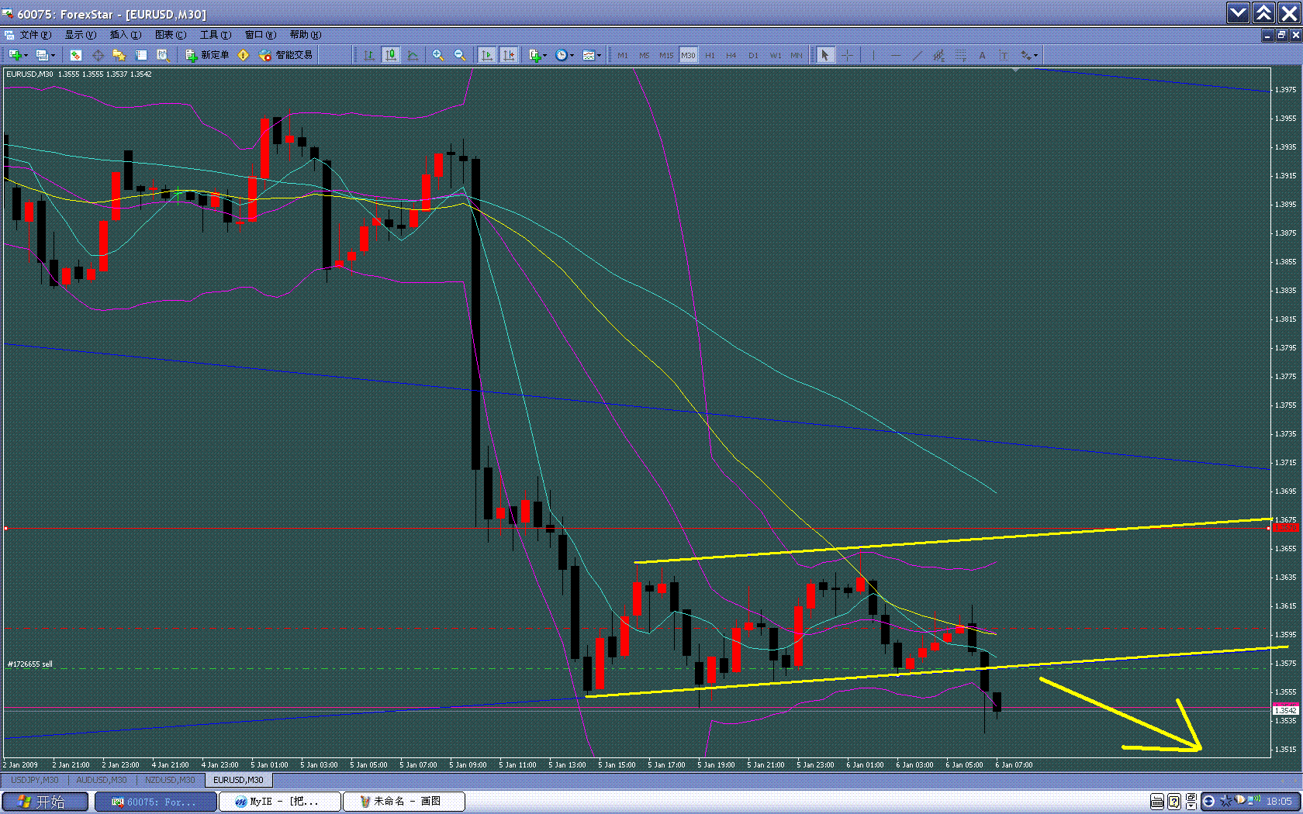Zoom out of the chart
1303x814 pixels.
(460, 55)
